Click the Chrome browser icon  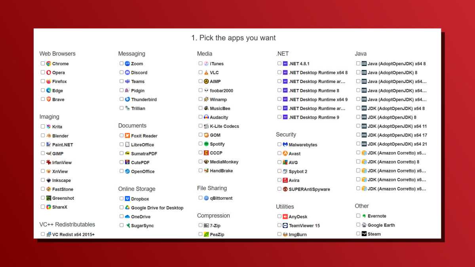[x=49, y=63]
